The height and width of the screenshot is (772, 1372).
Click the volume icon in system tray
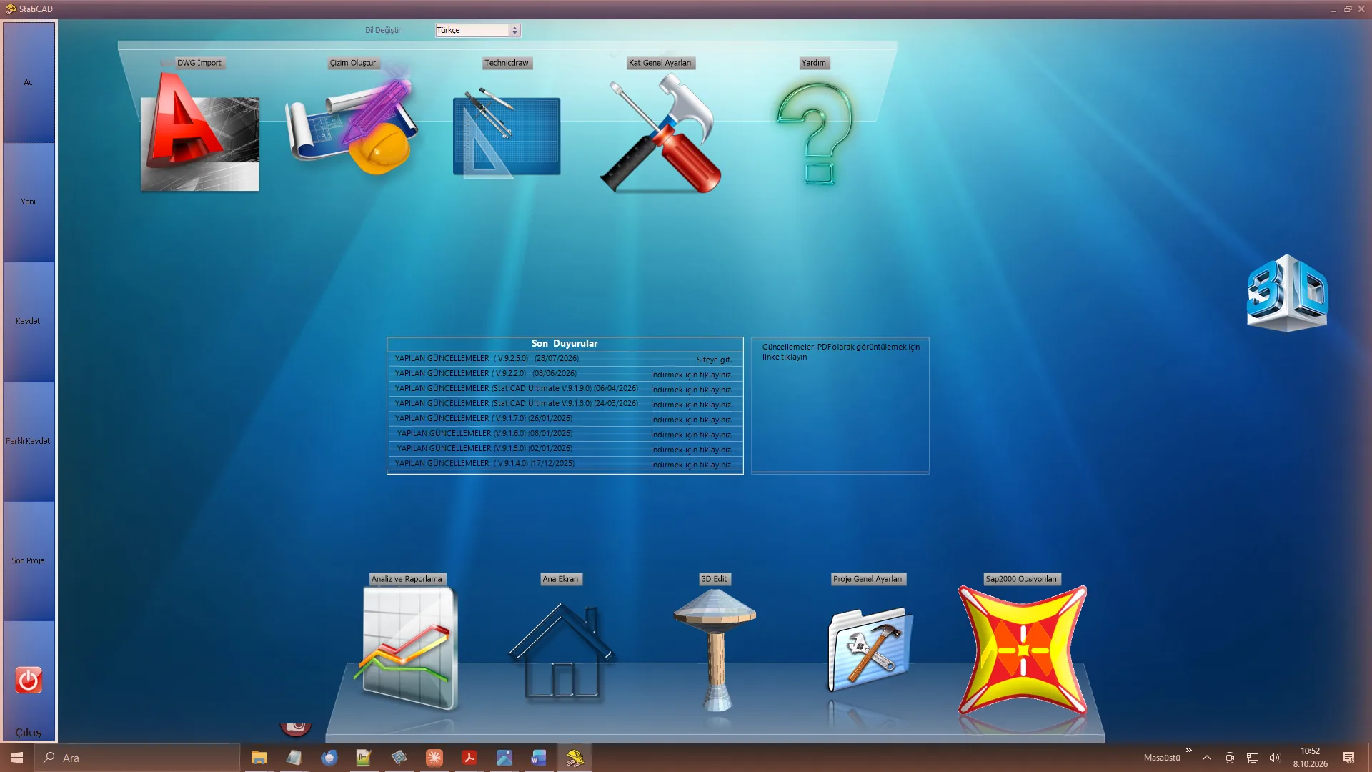point(1275,758)
